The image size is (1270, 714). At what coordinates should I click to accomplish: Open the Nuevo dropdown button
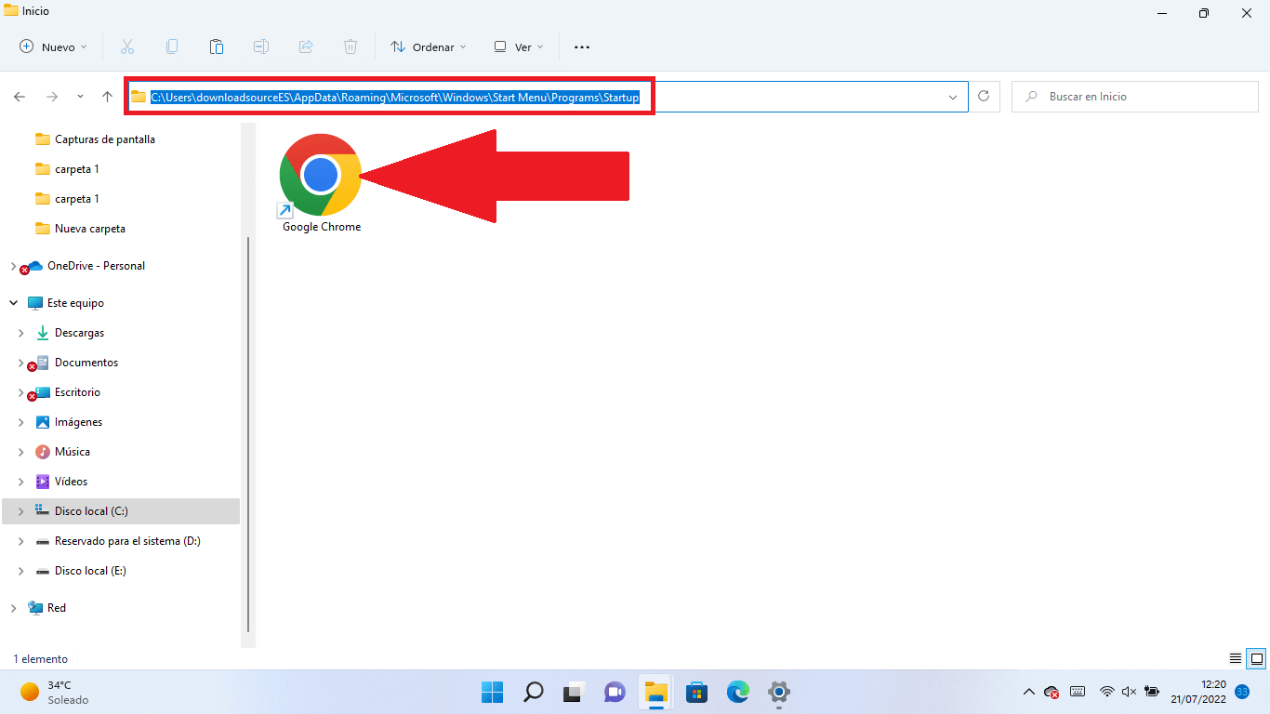[x=54, y=46]
